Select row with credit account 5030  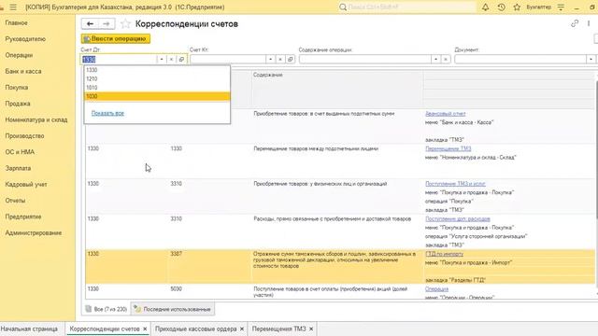click(340, 291)
